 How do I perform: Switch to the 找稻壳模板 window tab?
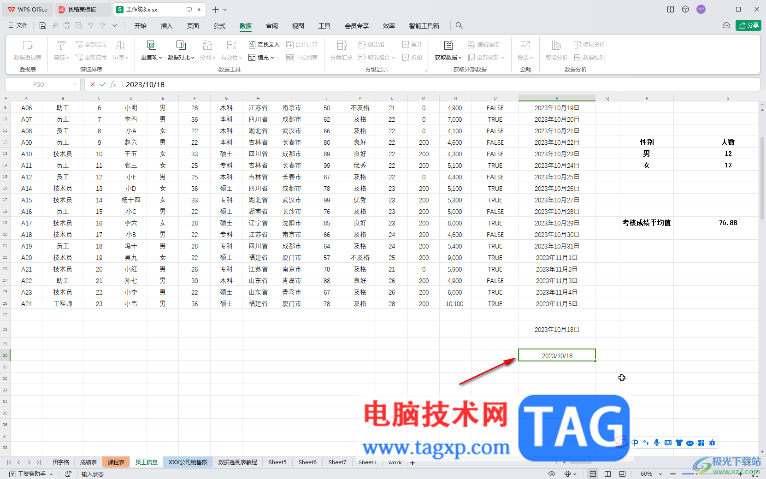82,10
